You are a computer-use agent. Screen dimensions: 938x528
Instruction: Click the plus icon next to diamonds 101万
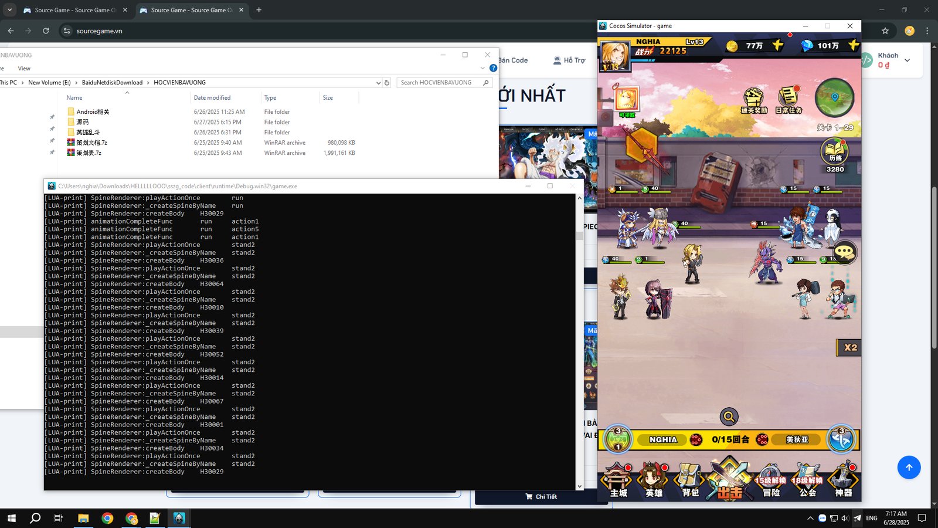click(x=853, y=45)
